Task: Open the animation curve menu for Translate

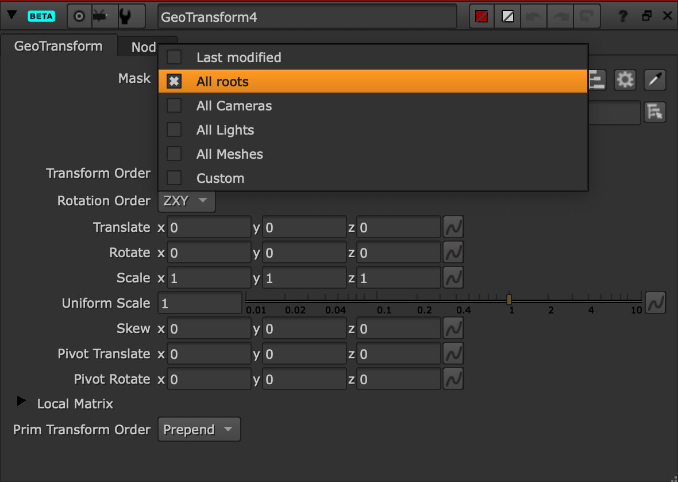Action: [453, 227]
